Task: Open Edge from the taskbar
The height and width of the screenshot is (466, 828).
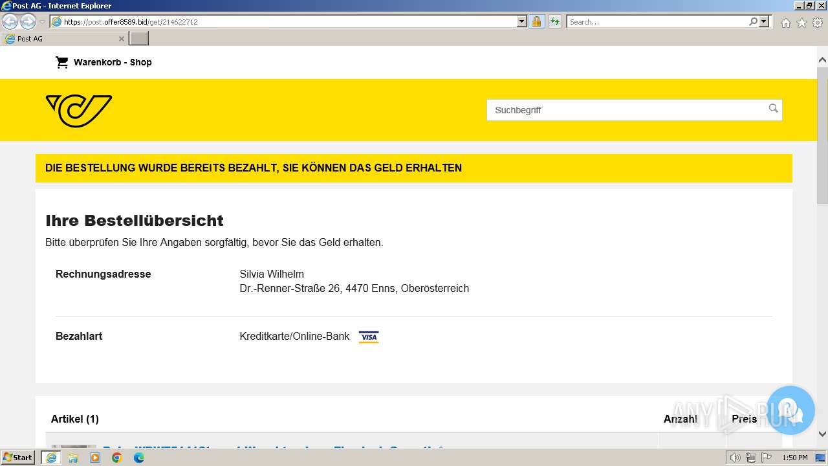Action: [x=139, y=458]
